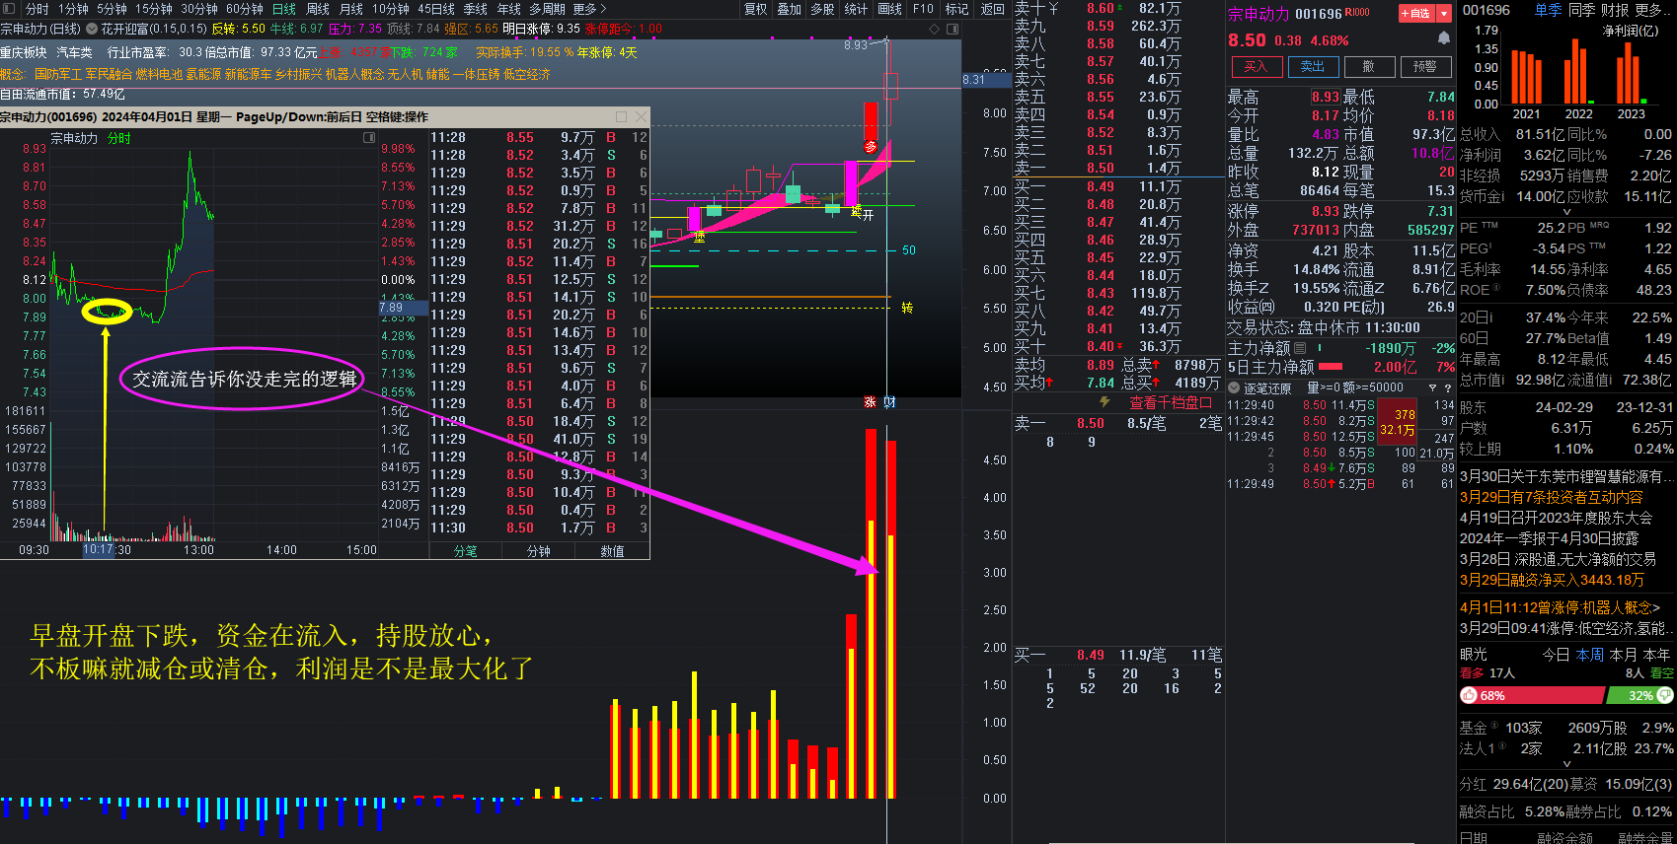The image size is (1677, 844).
Task: Click the green thumbs-down icon for 看空
Action: click(1665, 695)
